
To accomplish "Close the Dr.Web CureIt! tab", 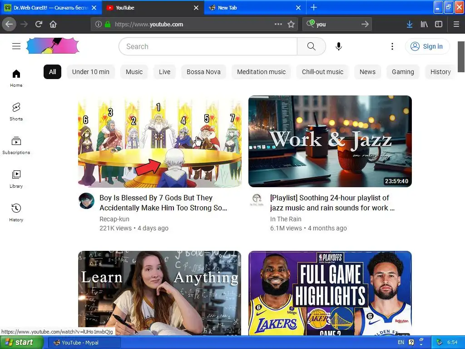I will (94, 8).
